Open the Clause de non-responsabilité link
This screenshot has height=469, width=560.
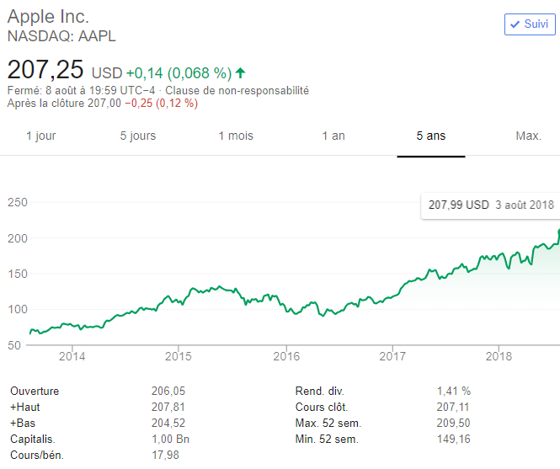pyautogui.click(x=237, y=90)
